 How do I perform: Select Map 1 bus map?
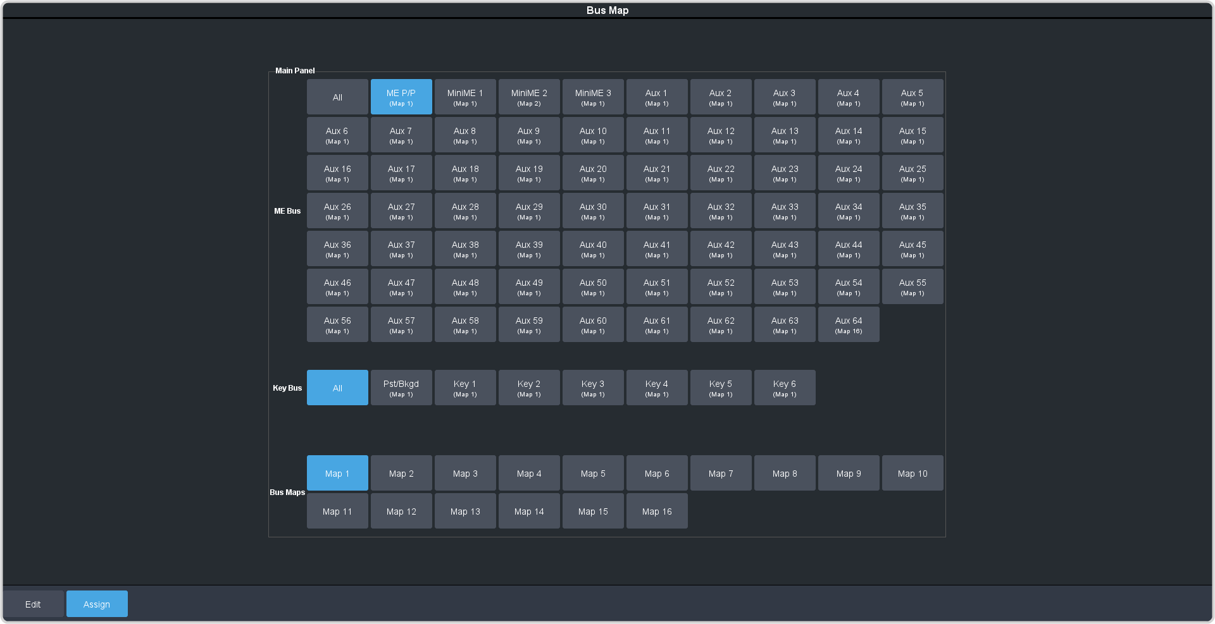pos(337,473)
